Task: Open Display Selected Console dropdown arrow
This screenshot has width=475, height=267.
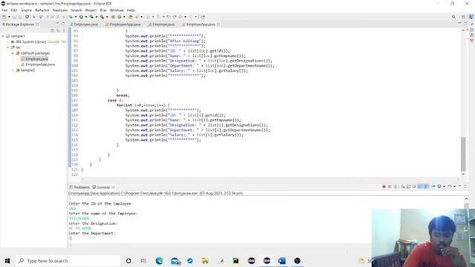Action: click(x=444, y=186)
